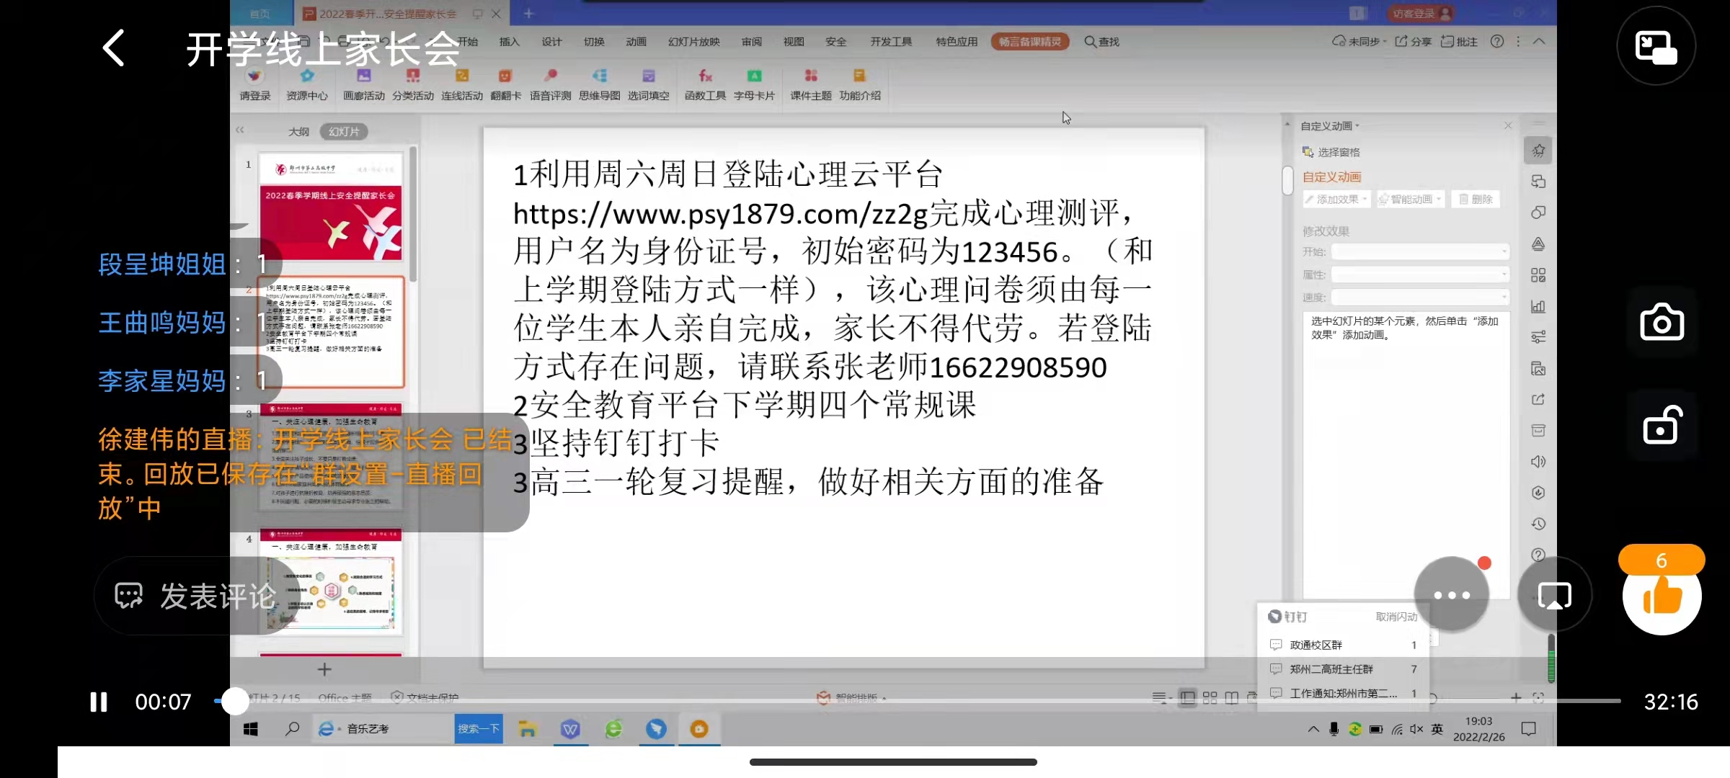Tap the screen cast icon
The height and width of the screenshot is (778, 1730).
[1554, 596]
